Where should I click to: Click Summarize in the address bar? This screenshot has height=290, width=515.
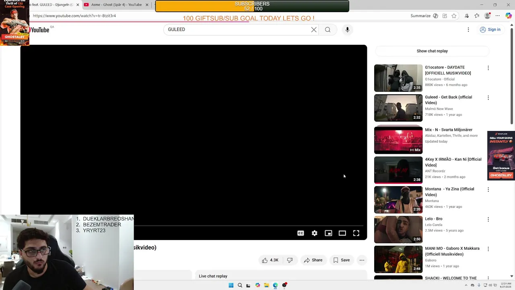pos(420,16)
